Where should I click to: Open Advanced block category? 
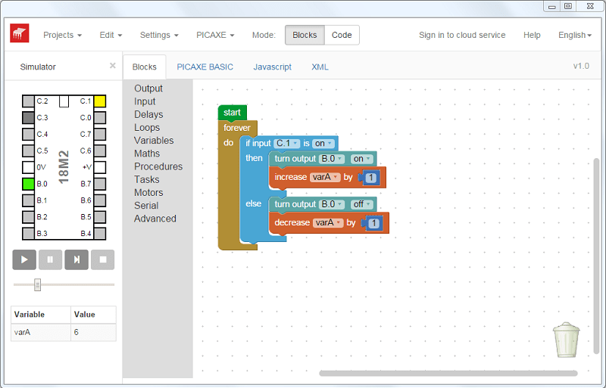[x=155, y=219]
